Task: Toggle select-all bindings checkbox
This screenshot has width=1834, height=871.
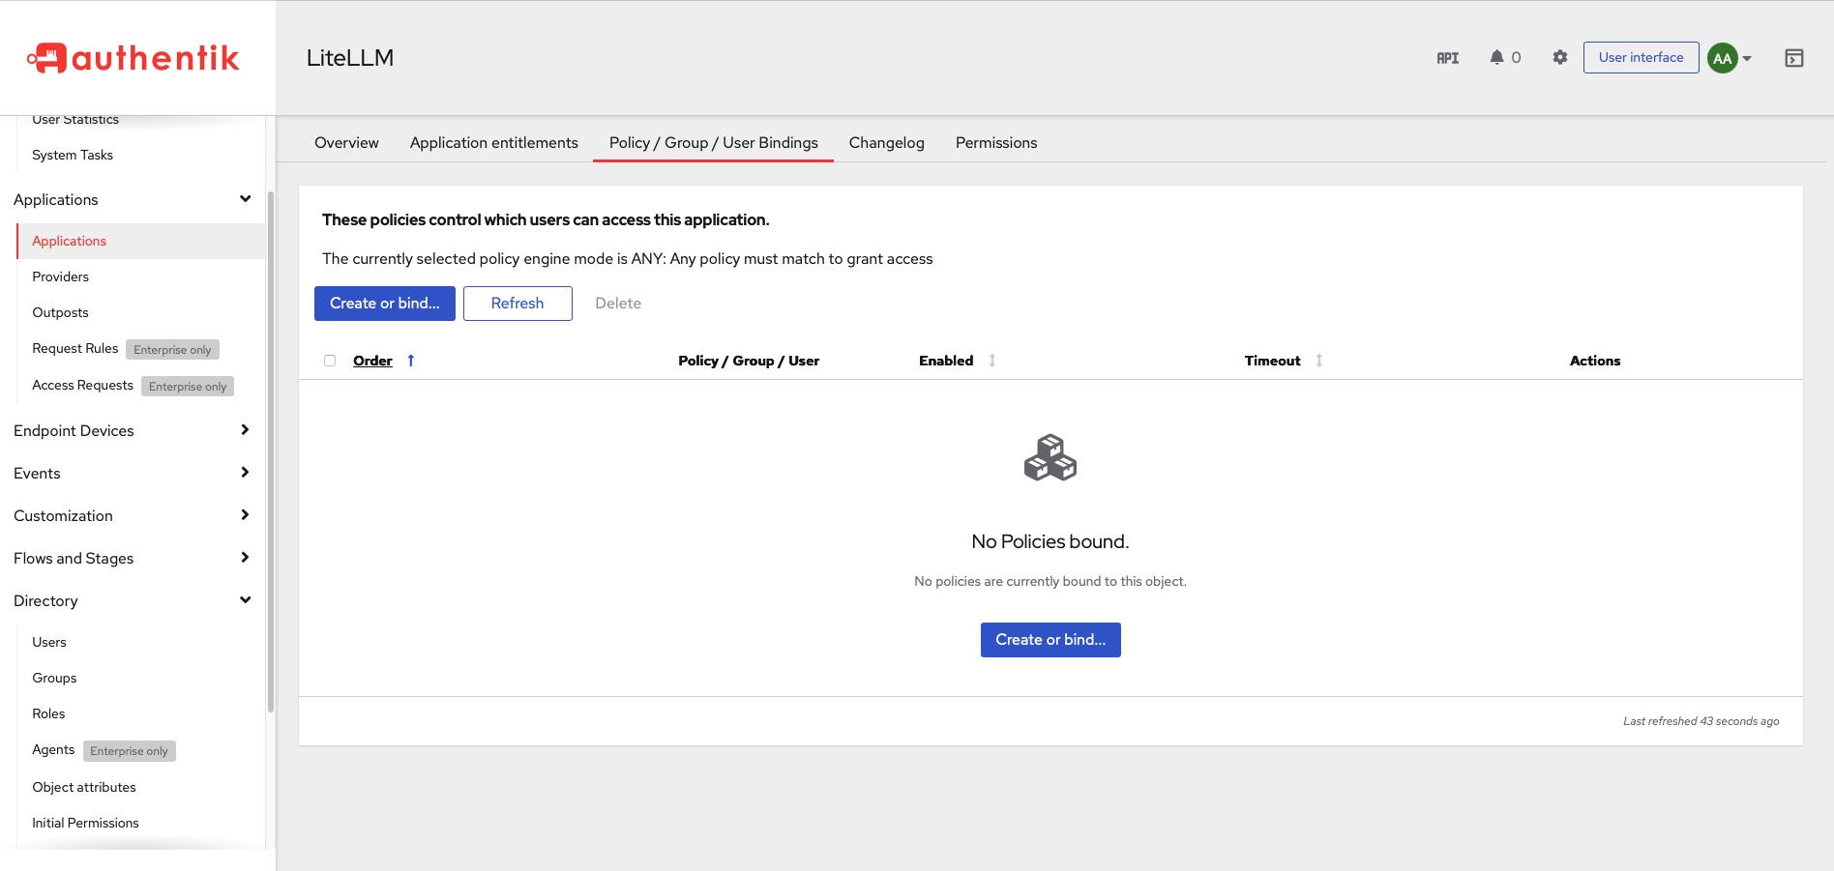Action: click(330, 361)
